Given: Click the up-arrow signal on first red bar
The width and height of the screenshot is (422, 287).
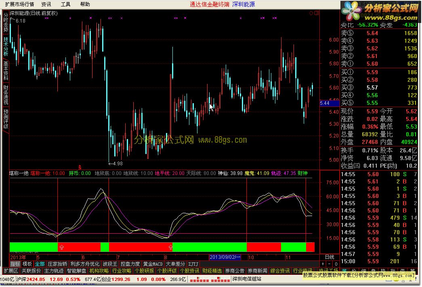Looking at the screenshot, I should tap(62, 247).
